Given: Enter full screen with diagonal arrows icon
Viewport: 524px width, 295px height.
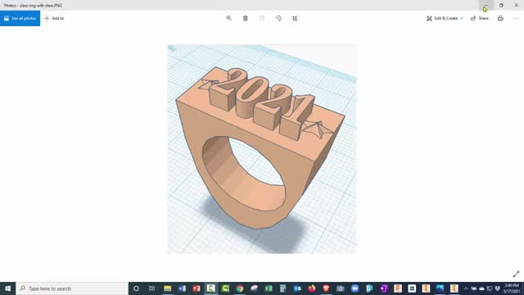Looking at the screenshot, I should pyautogui.click(x=516, y=274).
